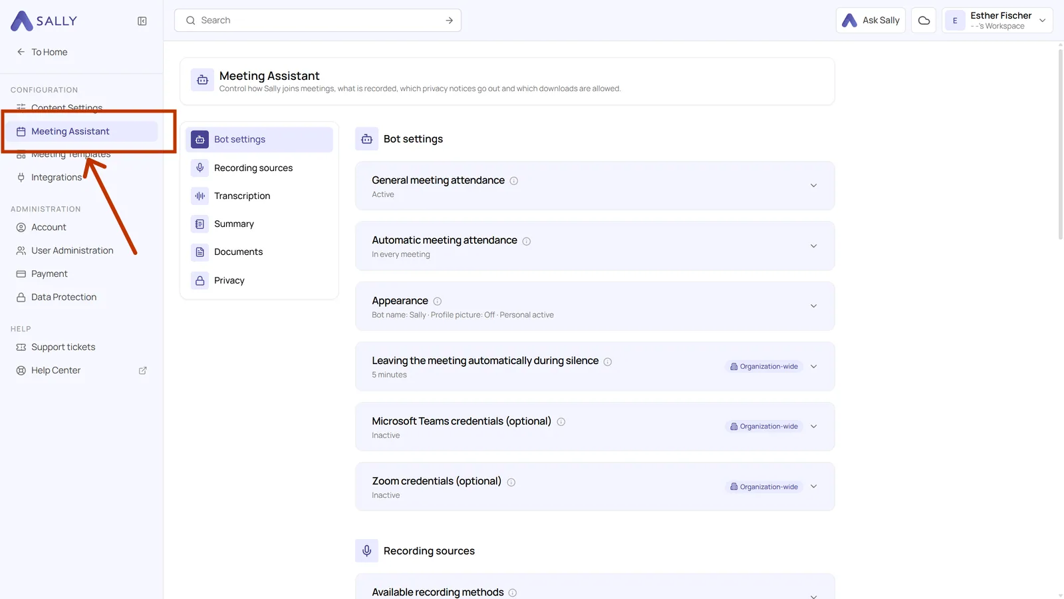Click Organization-wide badge on Microsoft Teams row
This screenshot has height=599, width=1064.
click(764, 427)
